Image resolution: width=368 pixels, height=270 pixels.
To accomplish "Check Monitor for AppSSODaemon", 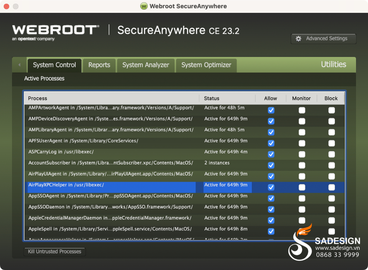I will tap(302, 209).
